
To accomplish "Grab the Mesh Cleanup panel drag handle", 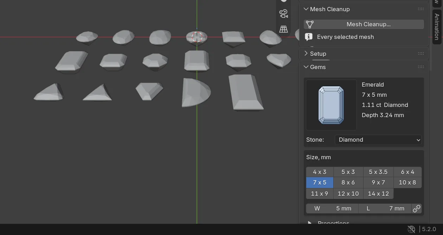I will click(421, 9).
